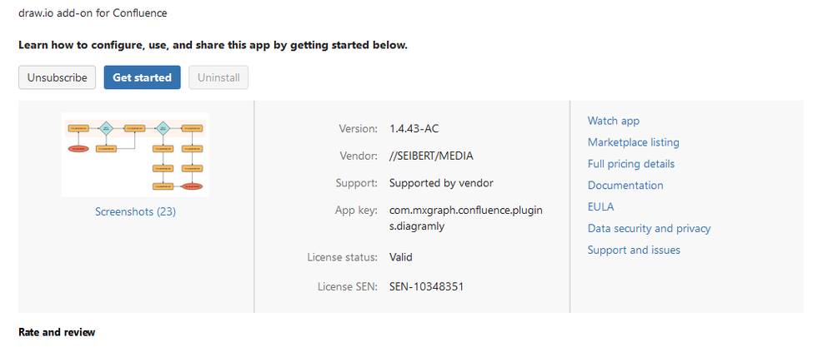Click the blue Get started button
This screenshot has height=347, width=833.
coord(143,77)
